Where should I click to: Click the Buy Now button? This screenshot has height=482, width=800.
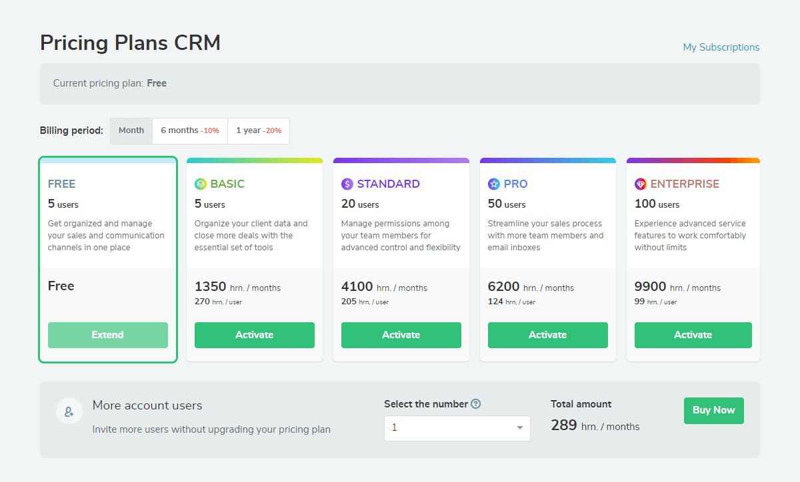[713, 411]
